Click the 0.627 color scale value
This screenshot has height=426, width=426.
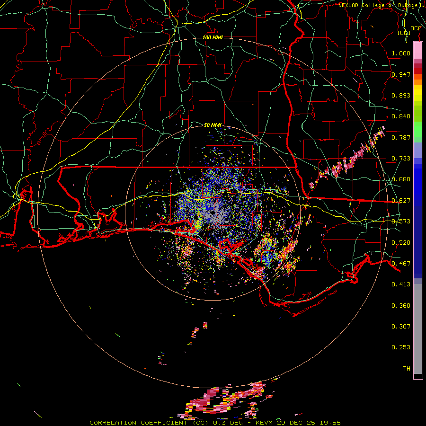401,201
